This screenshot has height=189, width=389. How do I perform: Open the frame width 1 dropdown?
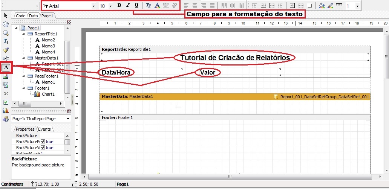pos(357,6)
